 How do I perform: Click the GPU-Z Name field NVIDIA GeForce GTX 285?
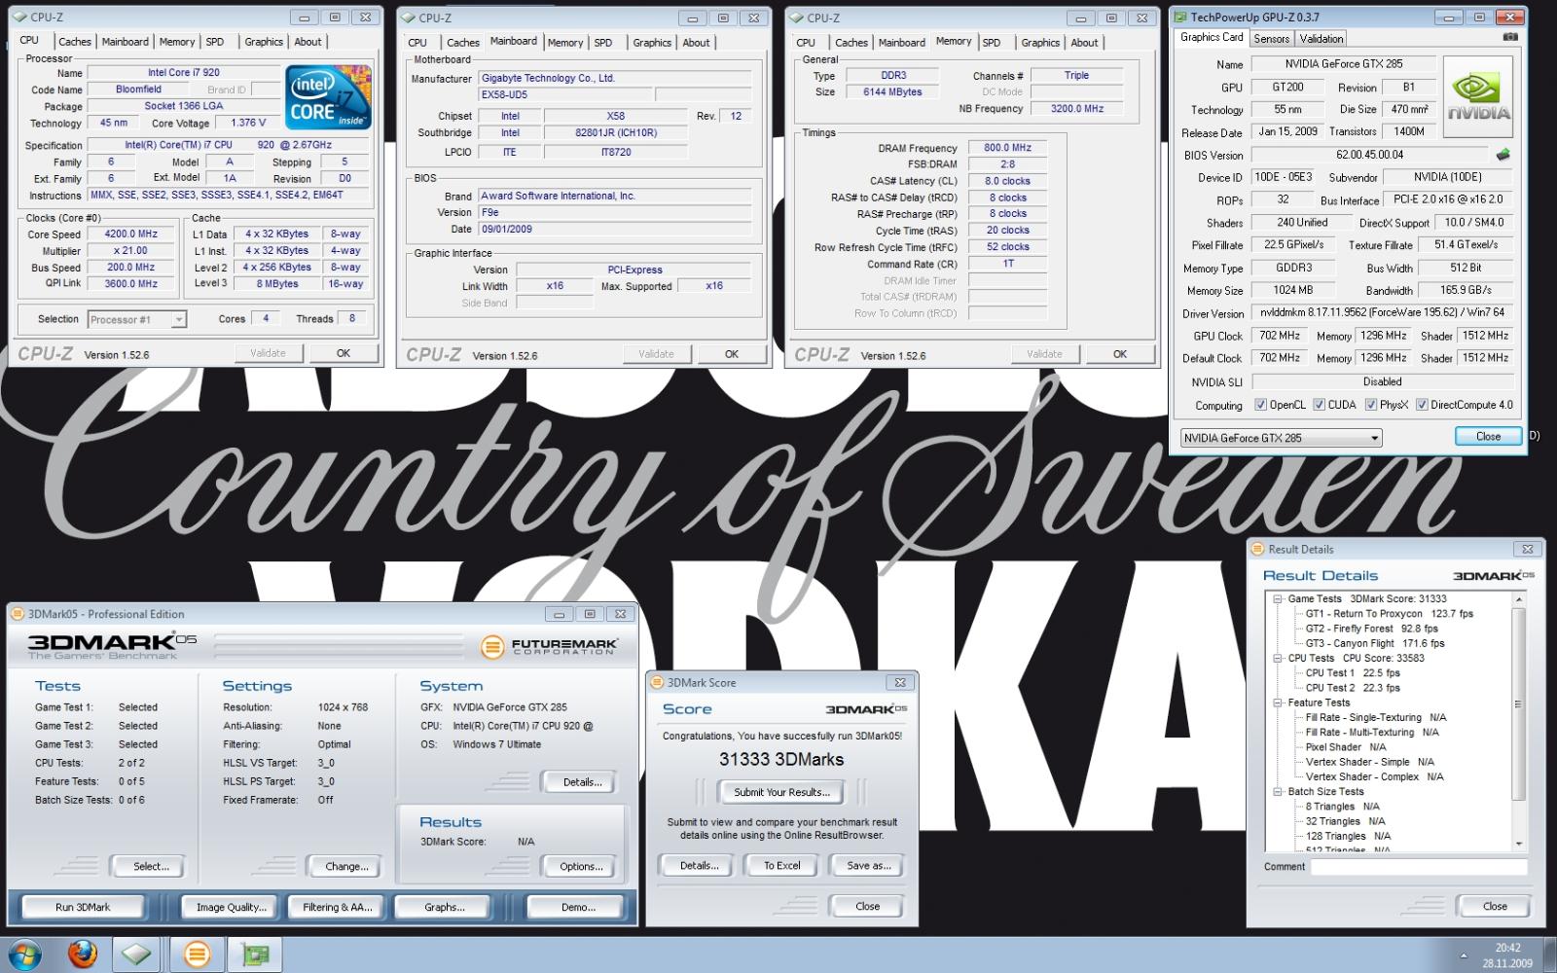(x=1343, y=64)
